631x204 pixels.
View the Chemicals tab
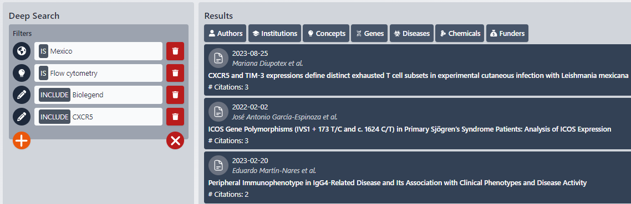(460, 33)
